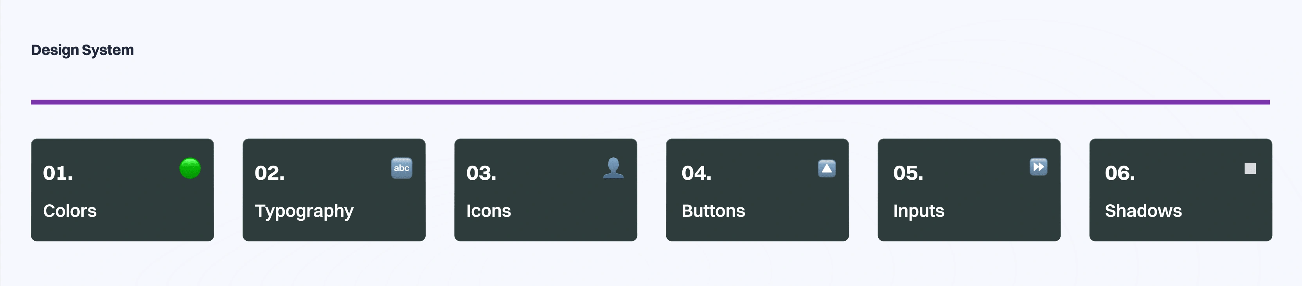Select the 06. Shadows card

[x=1181, y=190]
